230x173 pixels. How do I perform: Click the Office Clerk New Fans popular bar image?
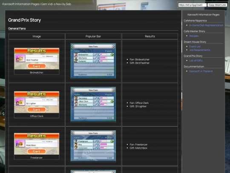tap(93, 104)
